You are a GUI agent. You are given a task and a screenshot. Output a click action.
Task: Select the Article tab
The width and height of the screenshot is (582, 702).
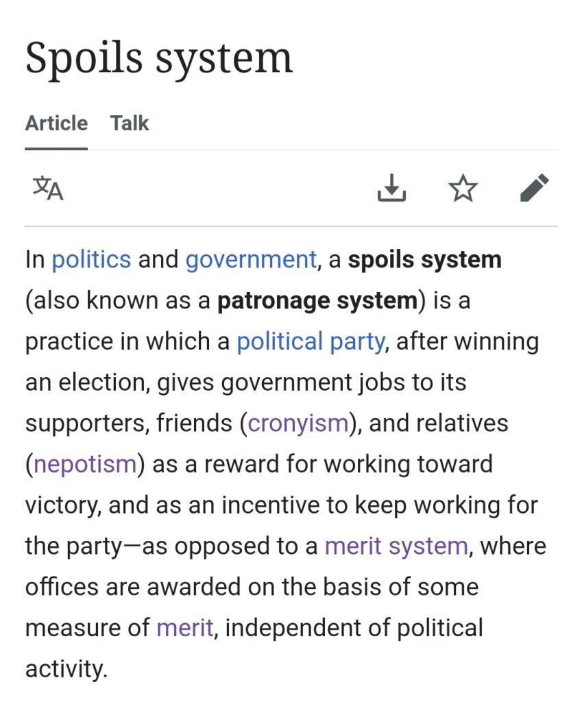point(56,123)
